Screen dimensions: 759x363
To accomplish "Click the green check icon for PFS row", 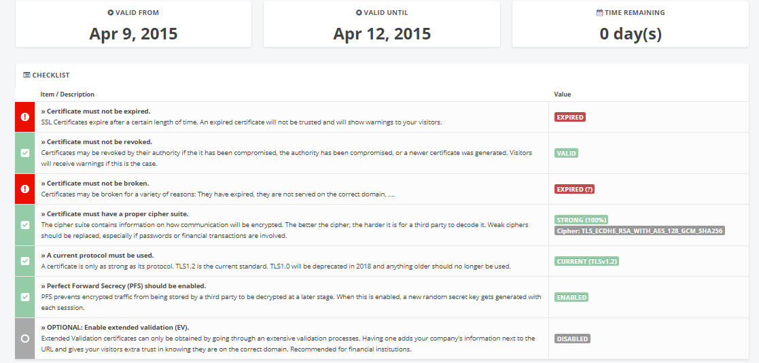I will click(25, 297).
